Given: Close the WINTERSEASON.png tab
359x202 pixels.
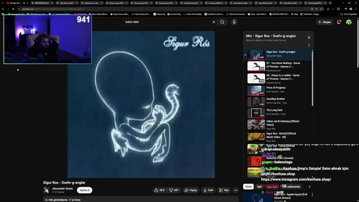Looking at the screenshot, I should [x=52, y=3].
